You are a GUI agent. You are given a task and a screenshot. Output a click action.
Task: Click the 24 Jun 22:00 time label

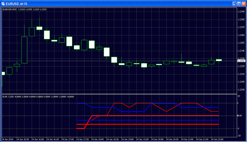pyautogui.click(x=217, y=139)
